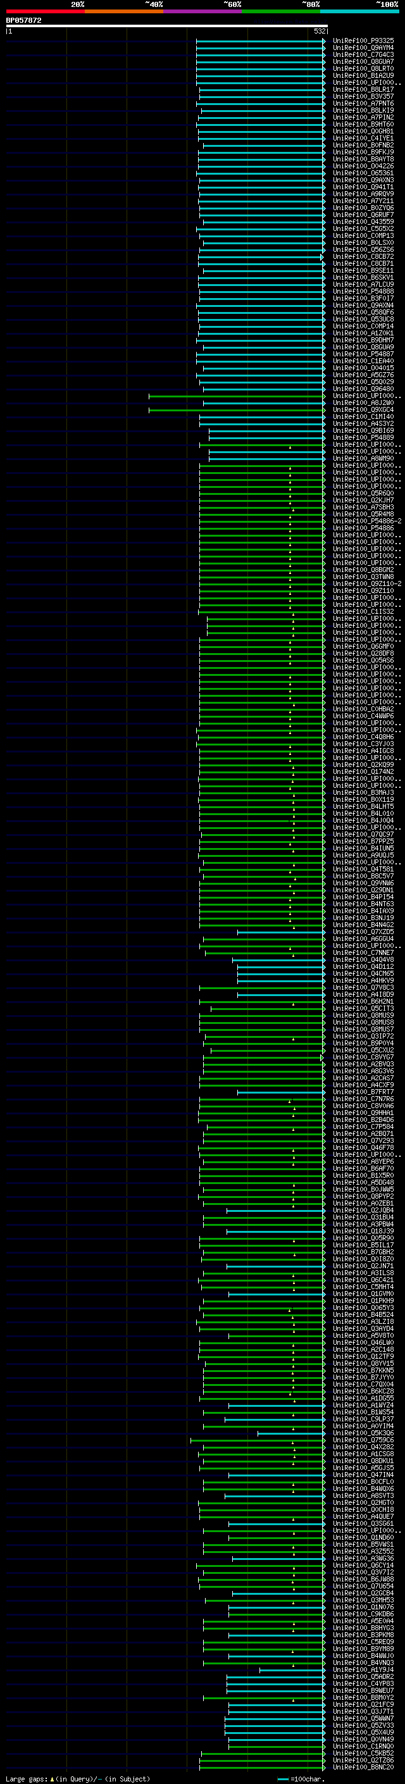
Task: Click the cyan =100char. scale legend
Action: (x=301, y=1778)
